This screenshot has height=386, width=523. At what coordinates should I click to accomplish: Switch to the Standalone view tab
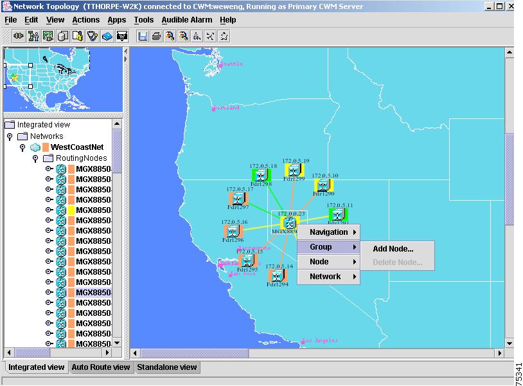(167, 367)
